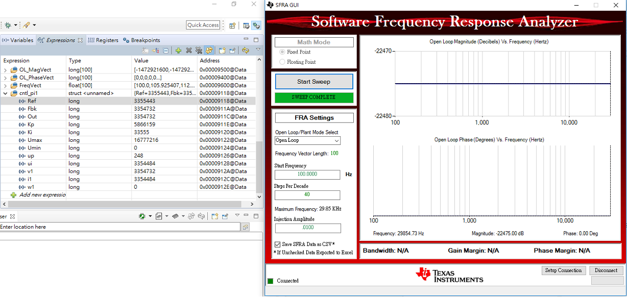Screen dimensions: 627x297
Task: Click Disconnect in the SFRA GUI
Action: pyautogui.click(x=606, y=270)
